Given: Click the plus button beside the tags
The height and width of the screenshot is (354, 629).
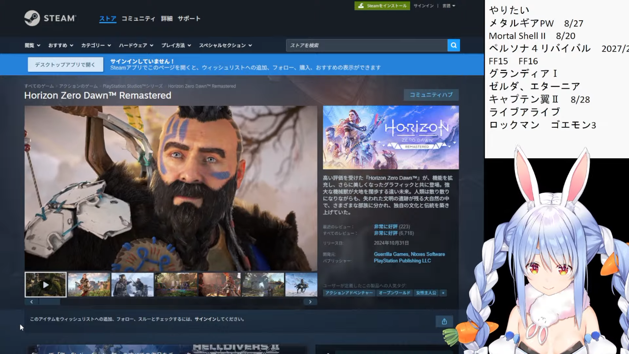Looking at the screenshot, I should point(443,293).
